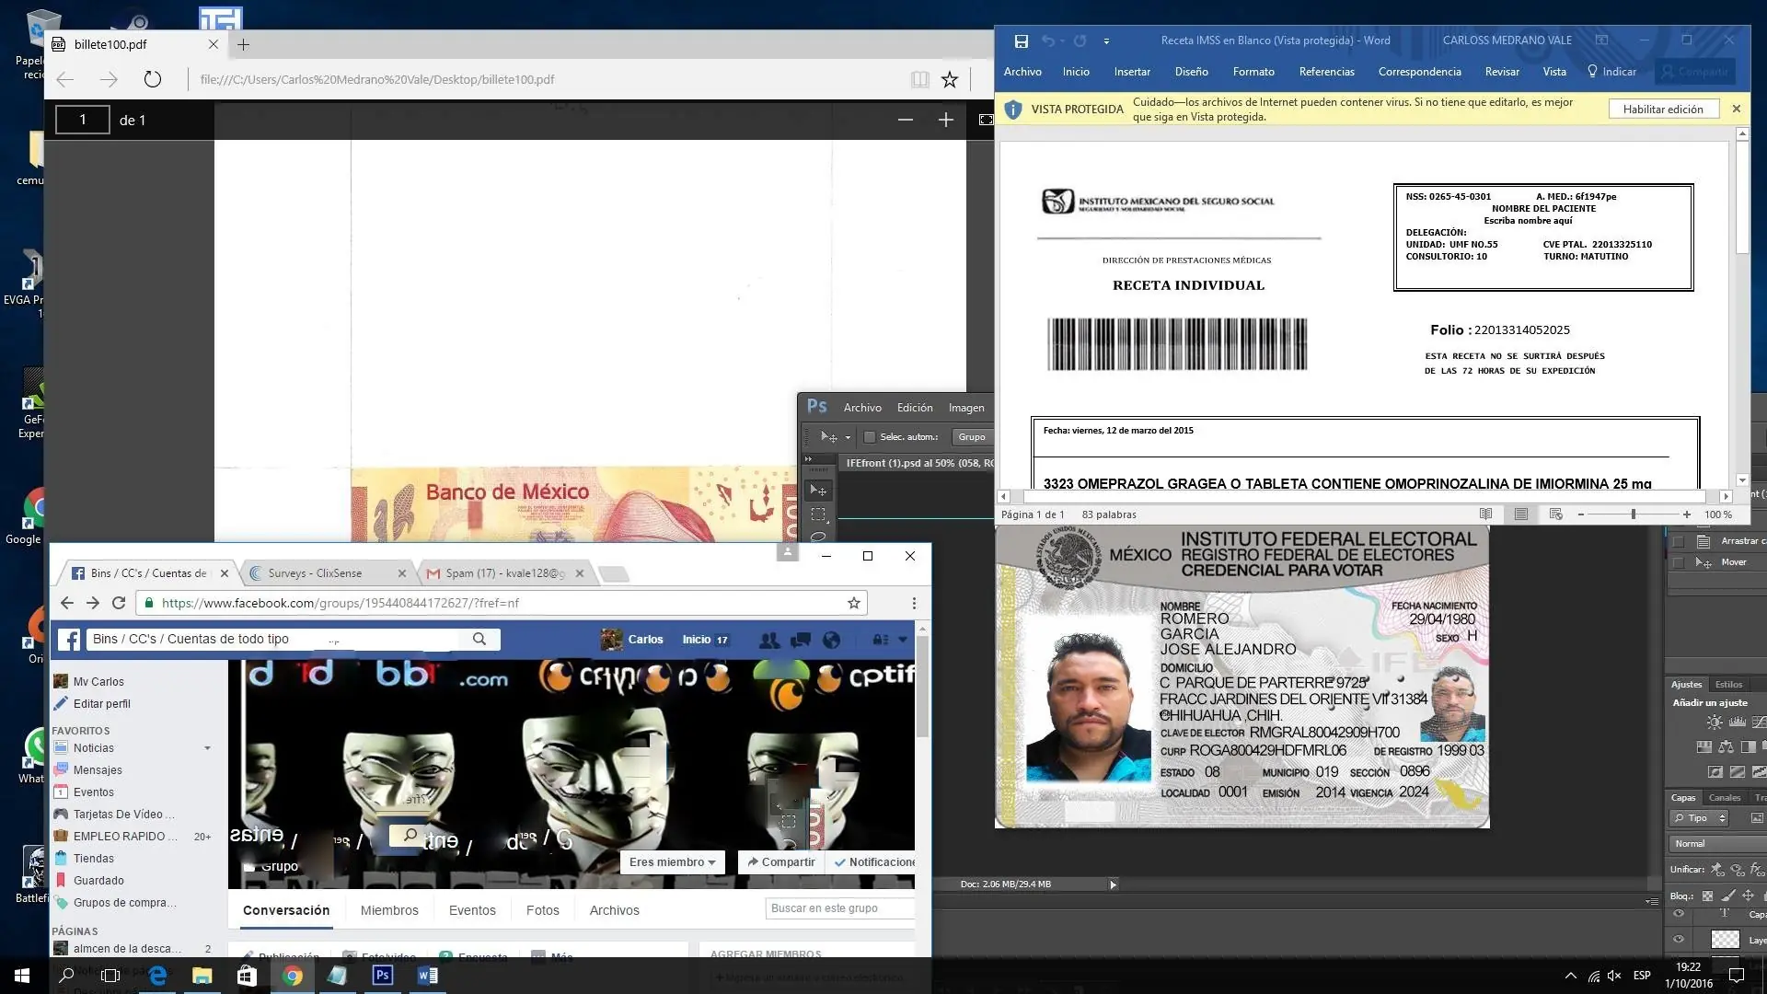This screenshot has height=994, width=1767.
Task: Select the Move tool in Photoshop toolbox
Action: tap(817, 491)
